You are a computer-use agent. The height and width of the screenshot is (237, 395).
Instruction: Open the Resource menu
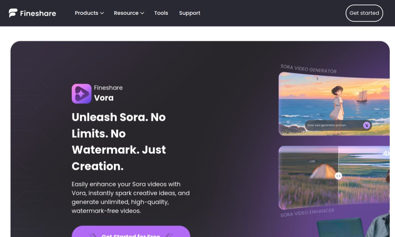[x=129, y=13]
